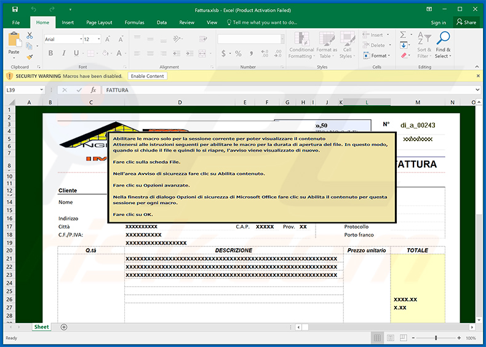Apply Accounting dollar format
Screen dimensions: 486x347
[223, 53]
